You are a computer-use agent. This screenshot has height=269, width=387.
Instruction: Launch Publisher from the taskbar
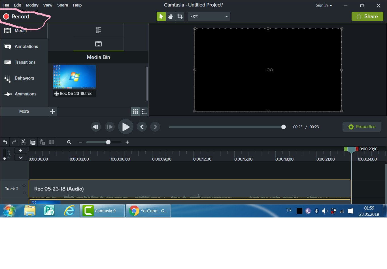pos(49,211)
